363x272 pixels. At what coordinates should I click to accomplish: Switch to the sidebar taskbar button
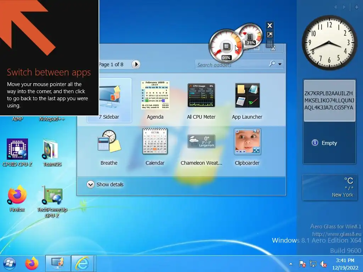click(x=58, y=263)
